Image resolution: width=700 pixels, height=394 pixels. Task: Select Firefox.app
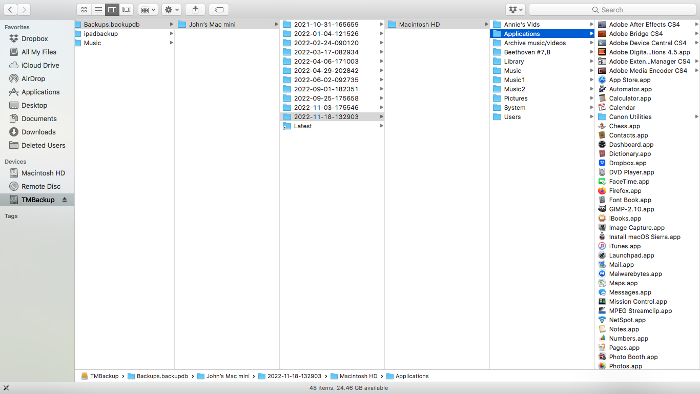tap(625, 190)
